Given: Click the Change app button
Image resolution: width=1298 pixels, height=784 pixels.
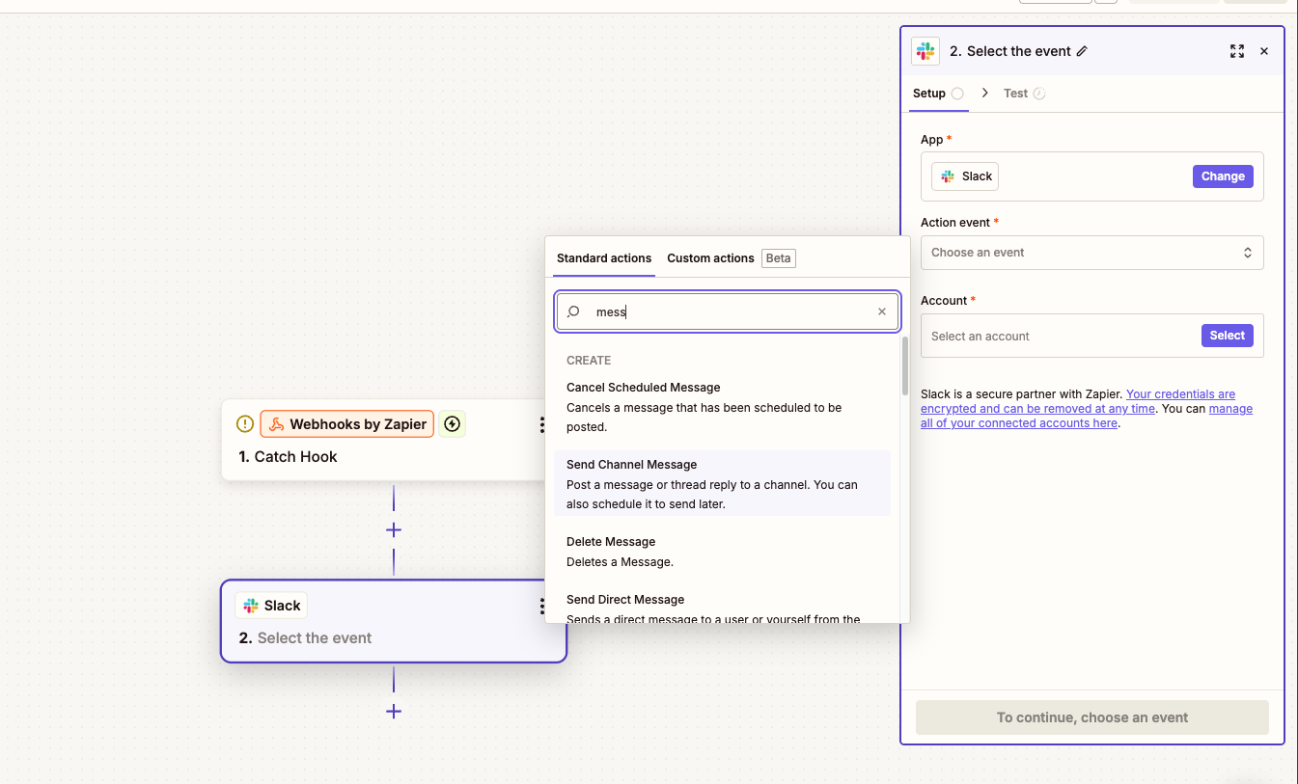Looking at the screenshot, I should click(x=1223, y=176).
